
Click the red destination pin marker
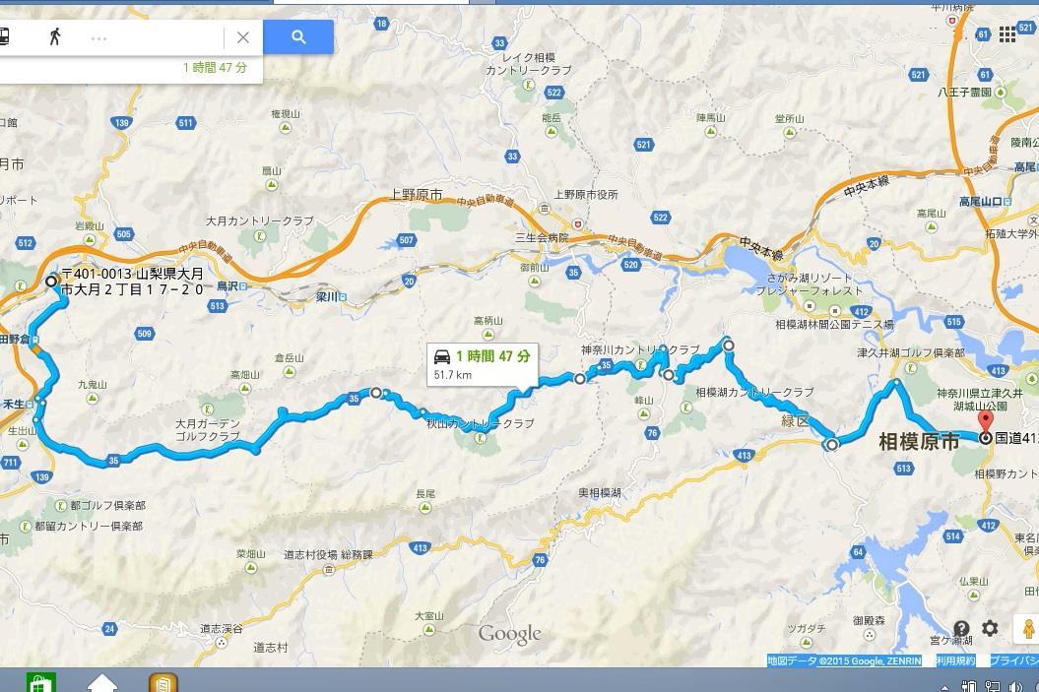tap(986, 422)
